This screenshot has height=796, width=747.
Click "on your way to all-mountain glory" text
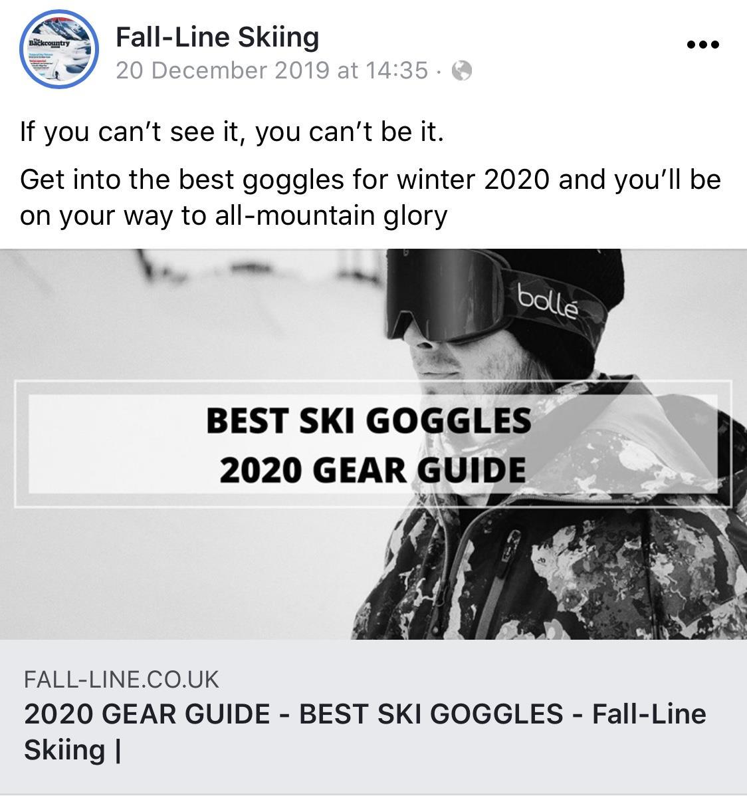233,215
